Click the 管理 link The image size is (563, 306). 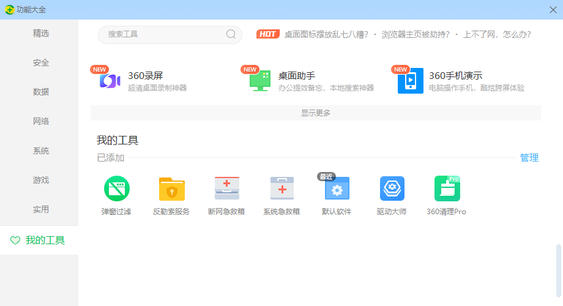coord(529,158)
